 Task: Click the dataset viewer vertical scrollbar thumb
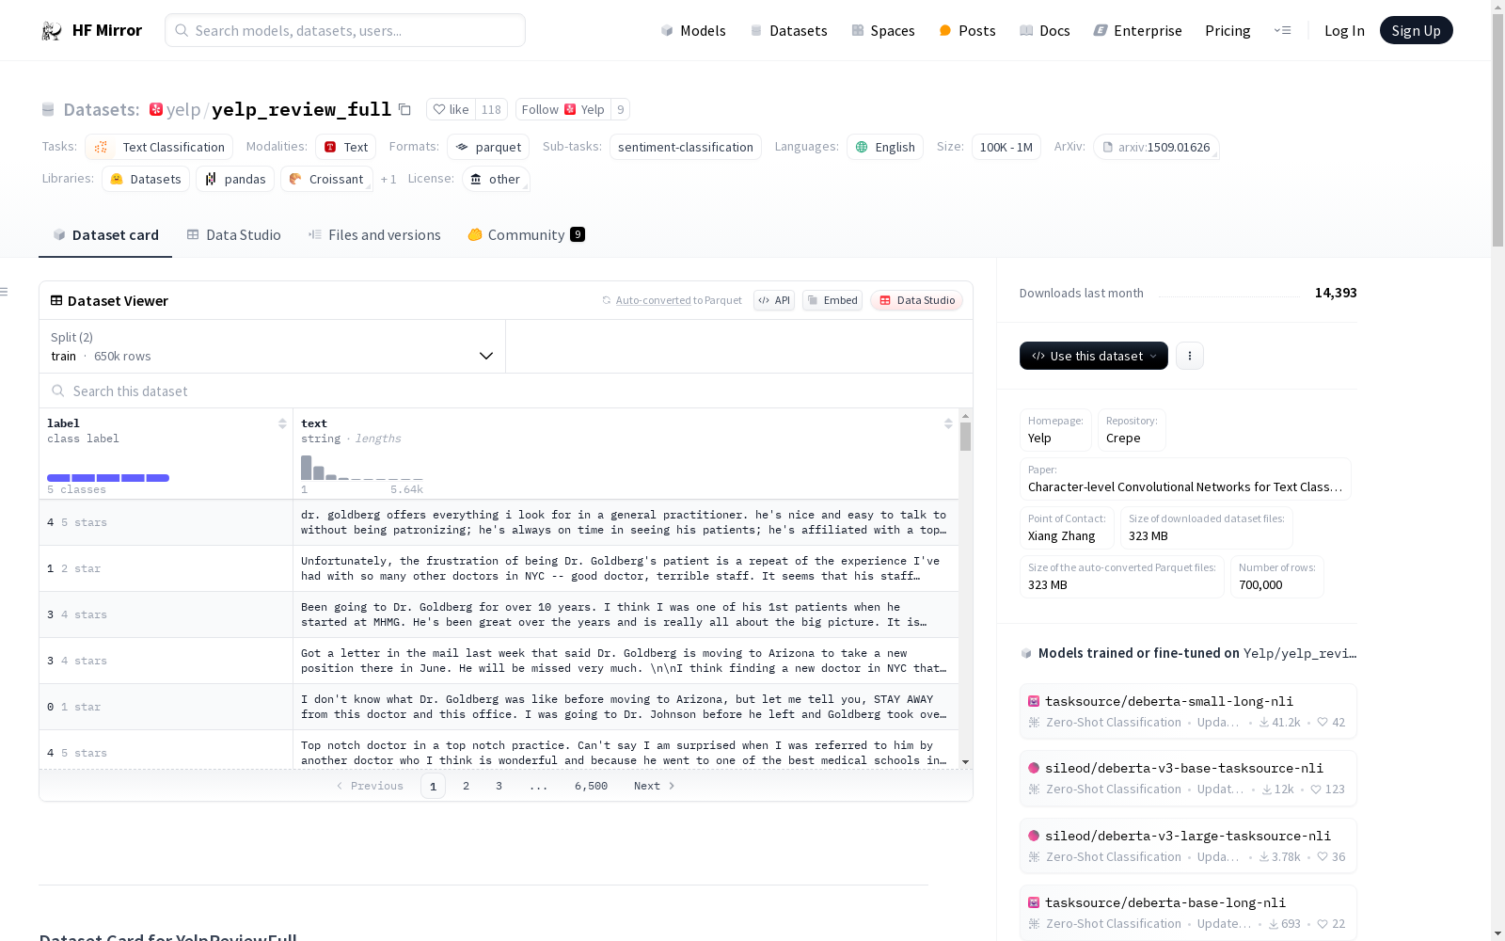click(x=965, y=437)
